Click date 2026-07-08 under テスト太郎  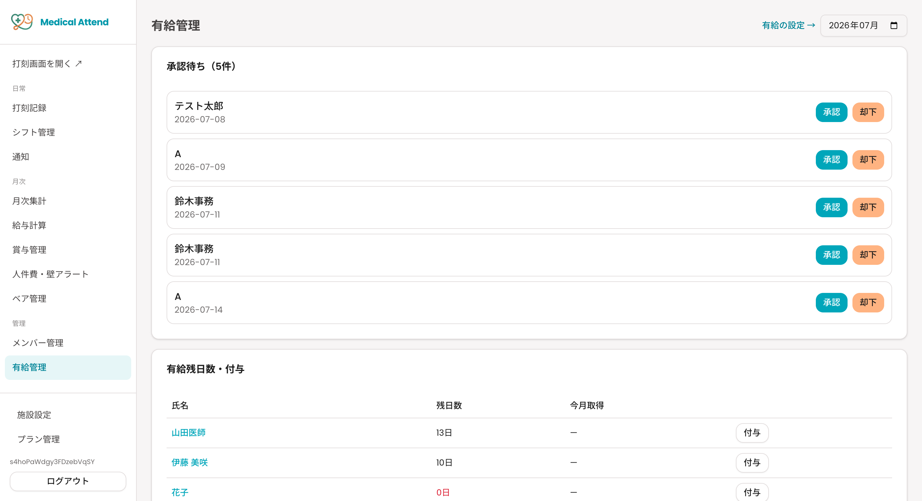click(x=200, y=119)
